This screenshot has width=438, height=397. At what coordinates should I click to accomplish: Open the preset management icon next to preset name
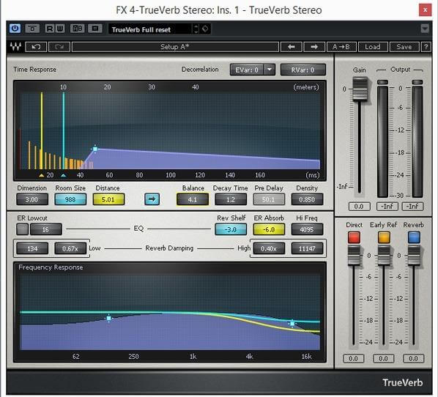point(205,29)
